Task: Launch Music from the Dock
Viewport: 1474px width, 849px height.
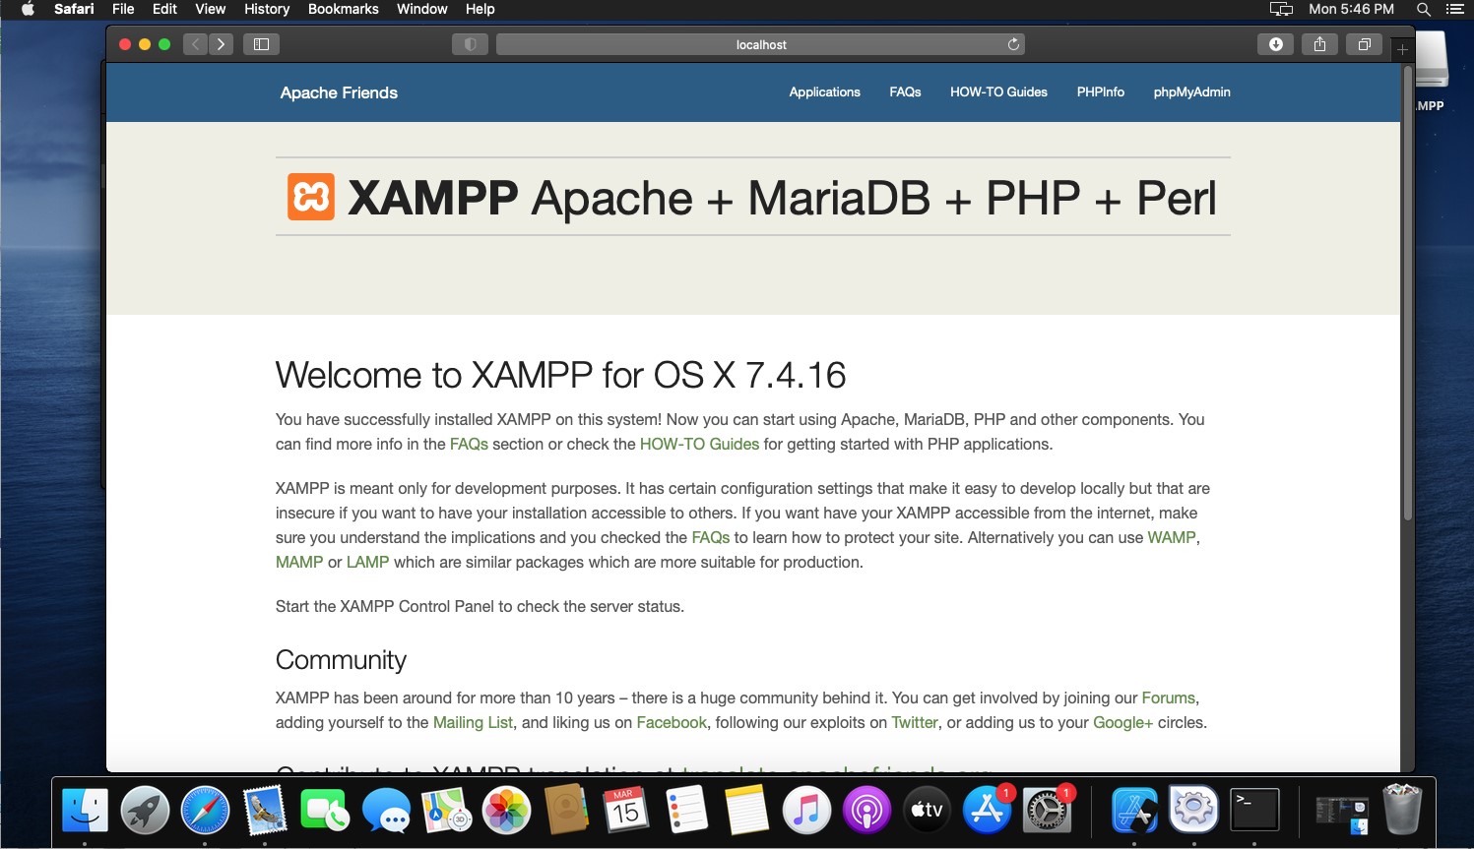Action: (x=806, y=812)
